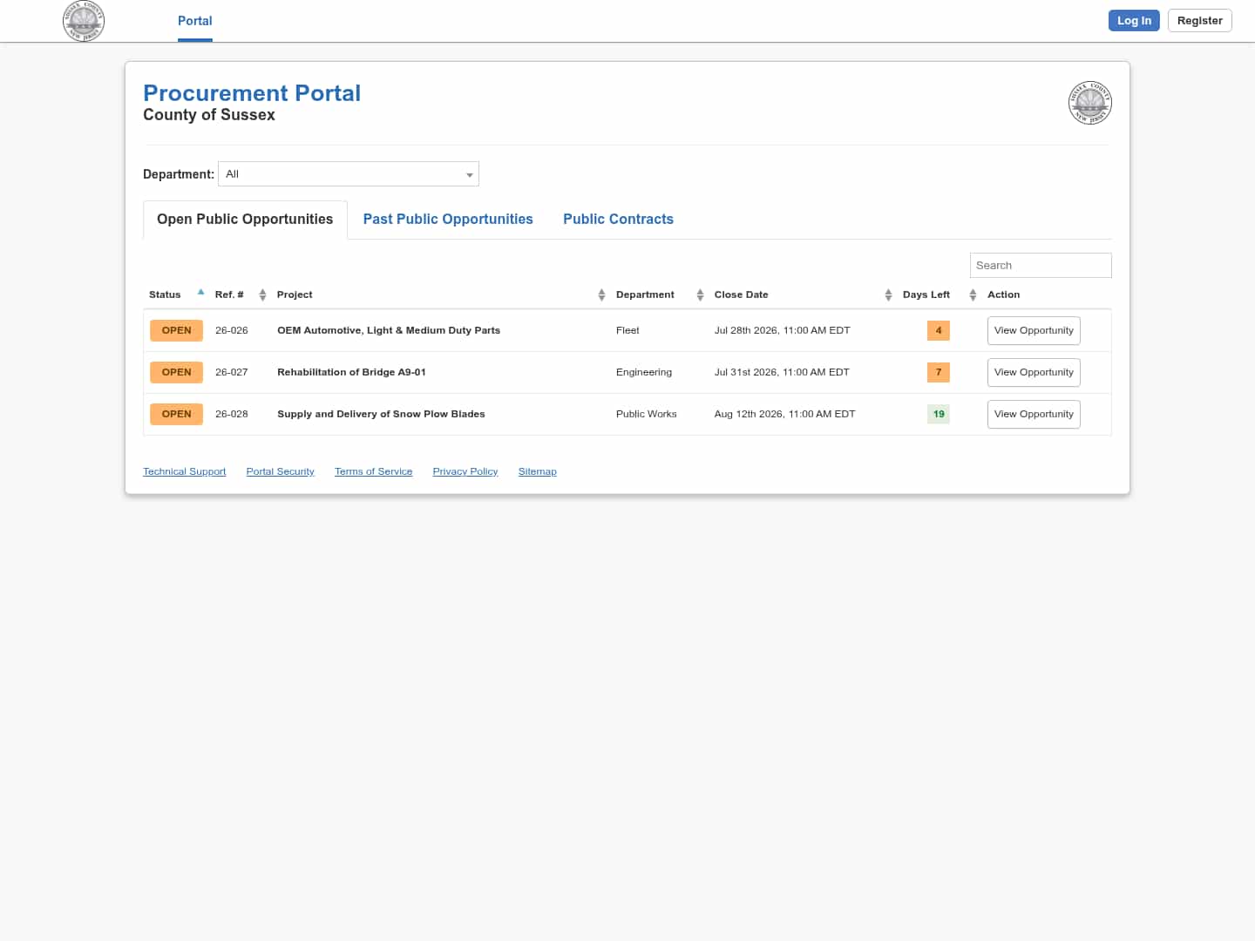Image resolution: width=1255 pixels, height=941 pixels.
Task: Click the Portal navigation item
Action: tap(195, 21)
